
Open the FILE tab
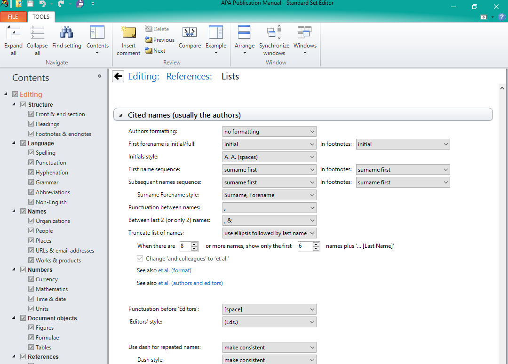point(13,17)
